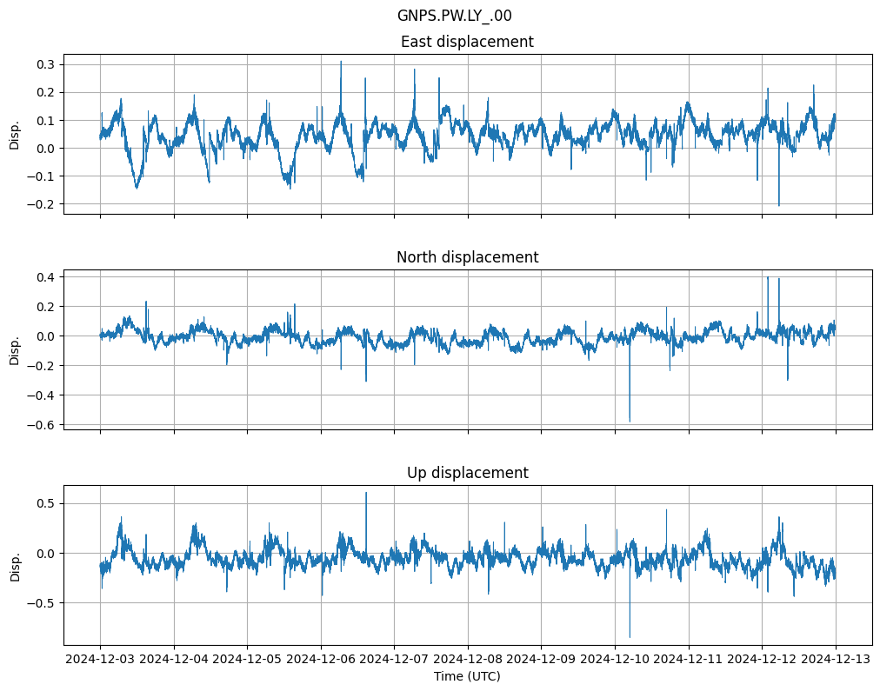Image resolution: width=880 pixels, height=691 pixels.
Task: Click the 2024-12-13 date tick label
Action: tap(836, 660)
